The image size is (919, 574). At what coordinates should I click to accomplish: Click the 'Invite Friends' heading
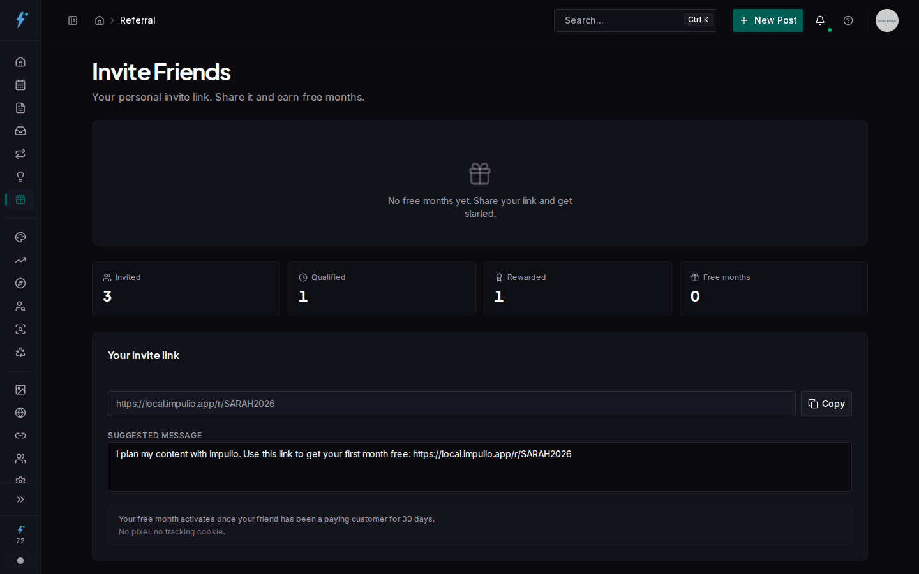[161, 72]
